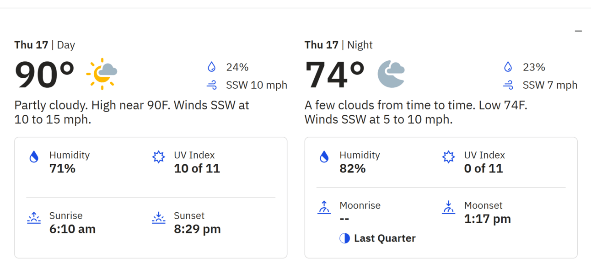The width and height of the screenshot is (591, 269).
Task: Click the partly cloudy sun icon for Thursday day
Action: (102, 73)
